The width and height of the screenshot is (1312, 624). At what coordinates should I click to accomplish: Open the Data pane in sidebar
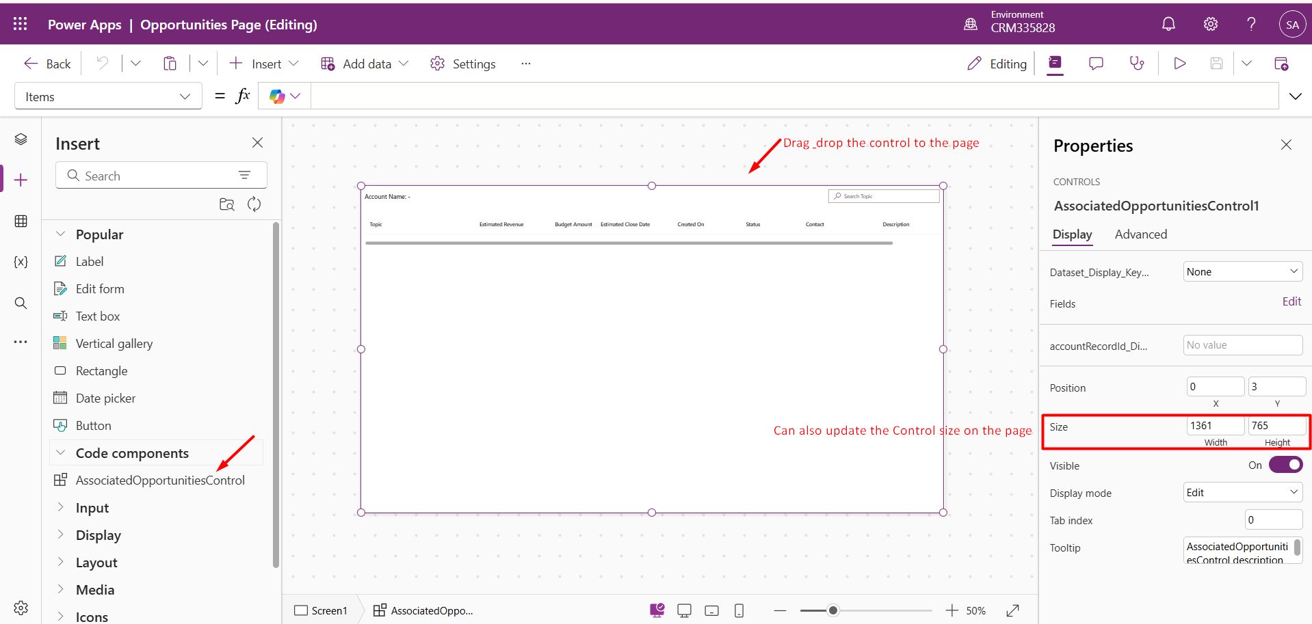21,221
